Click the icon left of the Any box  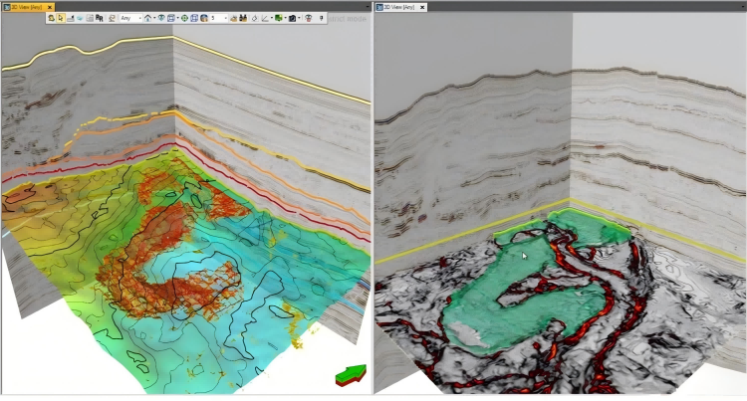112,18
